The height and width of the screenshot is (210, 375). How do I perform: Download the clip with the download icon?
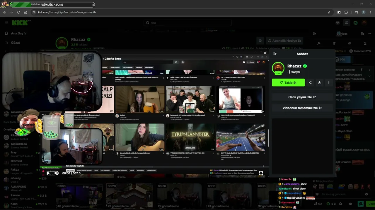point(320,83)
